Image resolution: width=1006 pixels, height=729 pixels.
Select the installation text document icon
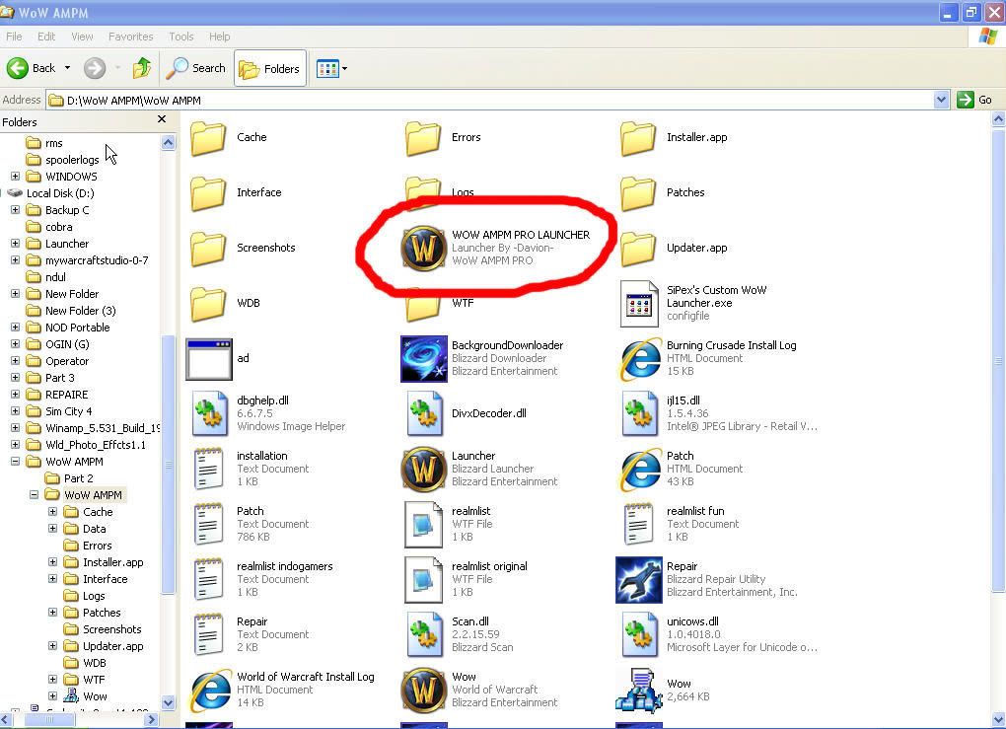[x=208, y=470]
